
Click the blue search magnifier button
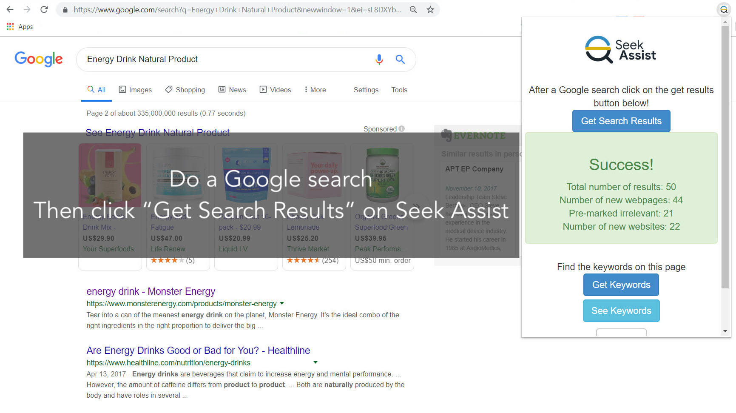pyautogui.click(x=400, y=60)
